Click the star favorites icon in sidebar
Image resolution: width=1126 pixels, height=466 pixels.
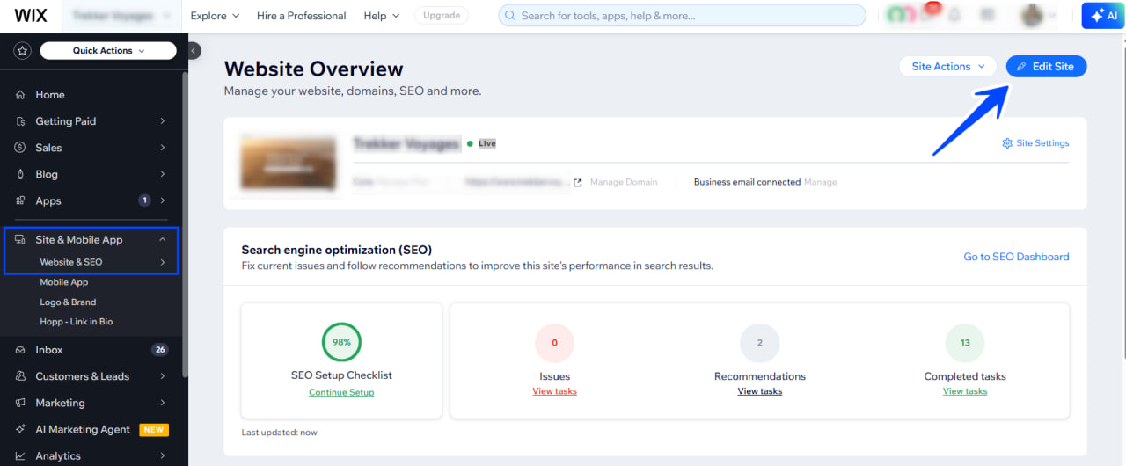(x=22, y=51)
